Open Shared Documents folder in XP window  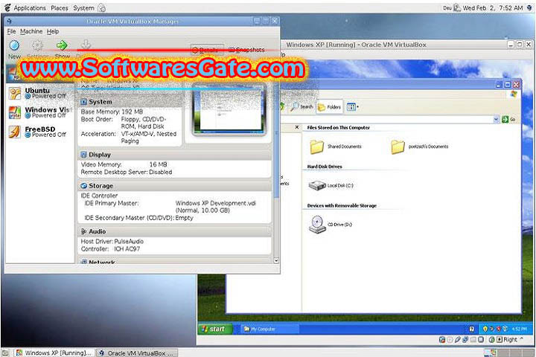tap(316, 147)
